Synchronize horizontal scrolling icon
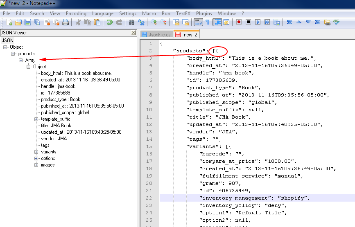Image resolution: width=355 pixels, height=227 pixels. (185, 22)
